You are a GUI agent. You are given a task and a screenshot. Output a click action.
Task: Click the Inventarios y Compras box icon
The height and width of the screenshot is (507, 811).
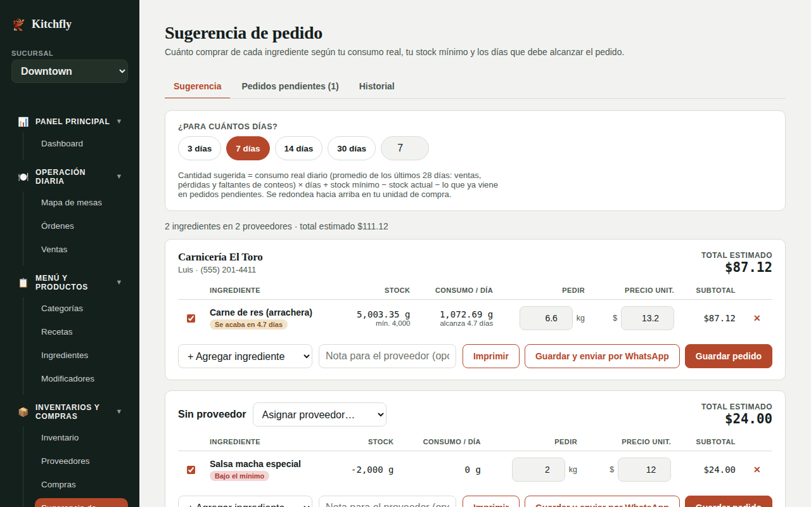click(23, 412)
